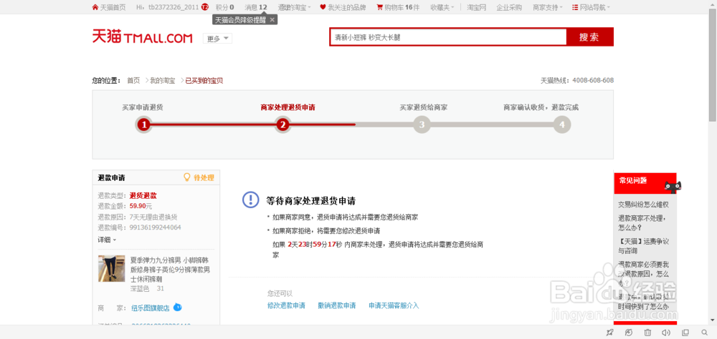Screen dimensions: 717x339
Task: Open the 更多 dropdown beside the logo
Action: point(218,39)
